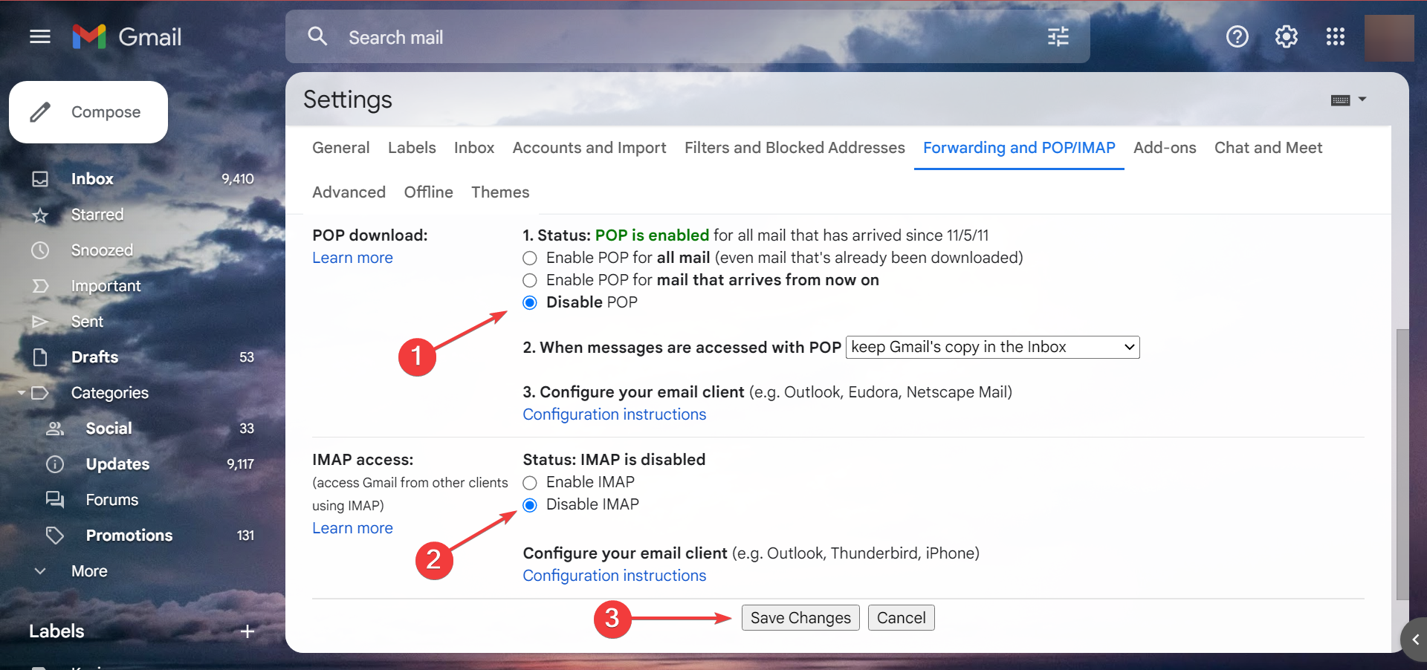Open the Themes settings tab

tap(499, 192)
